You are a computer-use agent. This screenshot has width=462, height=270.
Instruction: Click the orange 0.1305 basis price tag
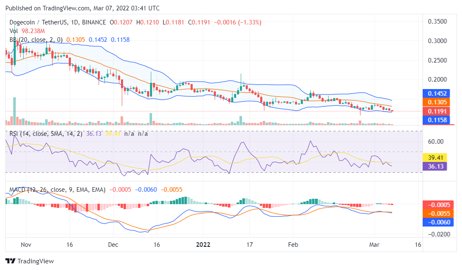[438, 102]
